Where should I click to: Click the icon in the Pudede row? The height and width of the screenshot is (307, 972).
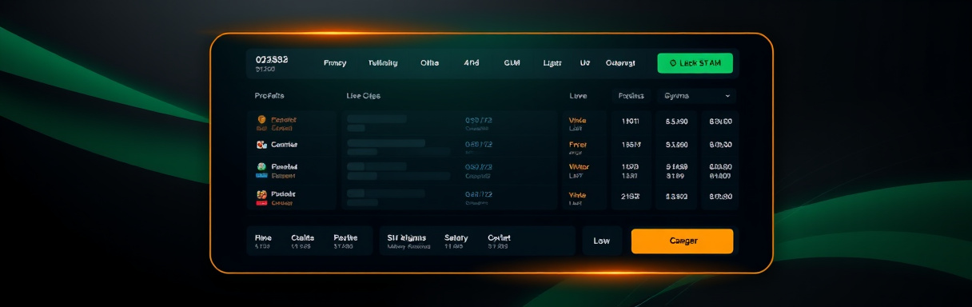click(261, 194)
